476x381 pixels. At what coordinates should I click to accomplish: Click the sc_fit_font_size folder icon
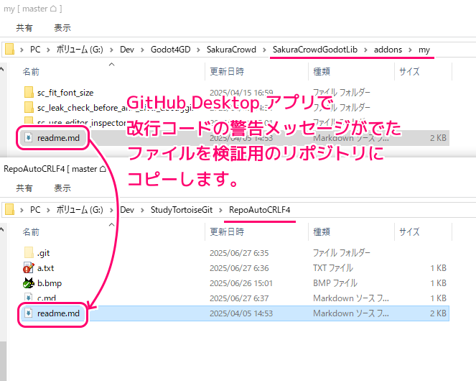click(29, 93)
